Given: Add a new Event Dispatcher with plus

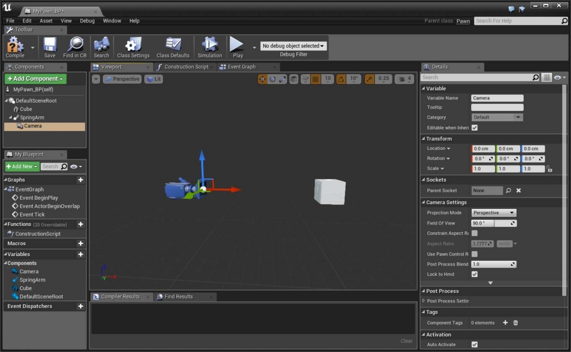Looking at the screenshot, I should coord(80,306).
